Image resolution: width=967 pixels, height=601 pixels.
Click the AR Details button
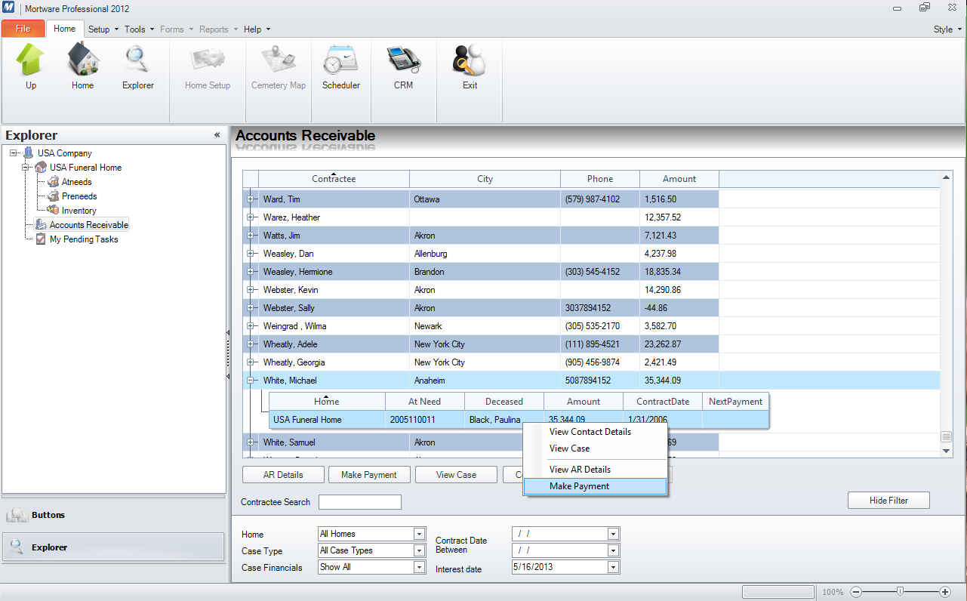(x=283, y=475)
